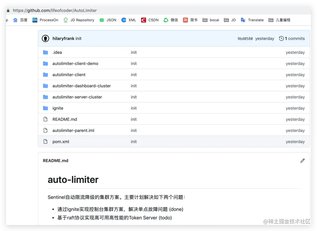
Task: Open the 微信 bookmark icon
Action: pos(166,20)
